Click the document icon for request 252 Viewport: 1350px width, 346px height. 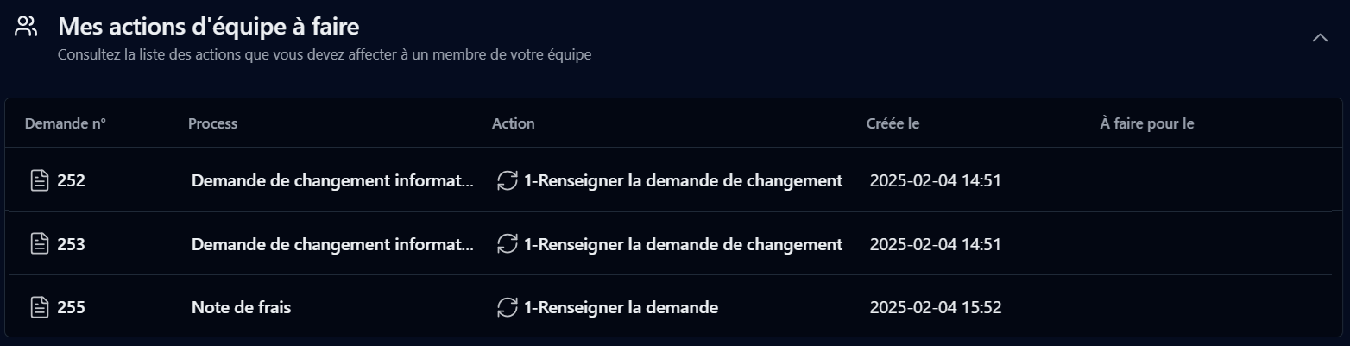click(x=39, y=180)
